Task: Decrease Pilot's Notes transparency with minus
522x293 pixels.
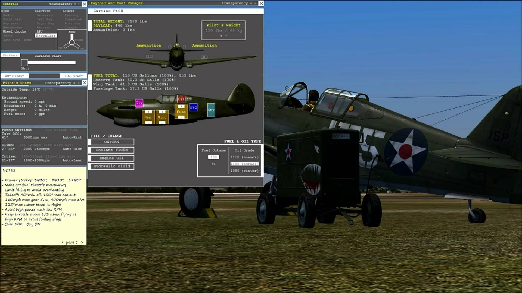Action: point(79,83)
